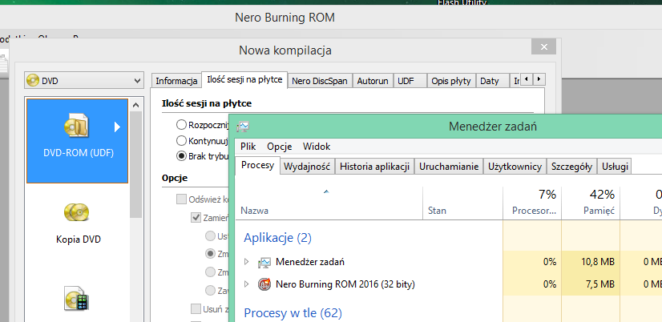Image resolution: width=662 pixels, height=322 pixels.
Task: Select the DVD video compilation icon below Kopia DVD
Action: click(x=76, y=298)
